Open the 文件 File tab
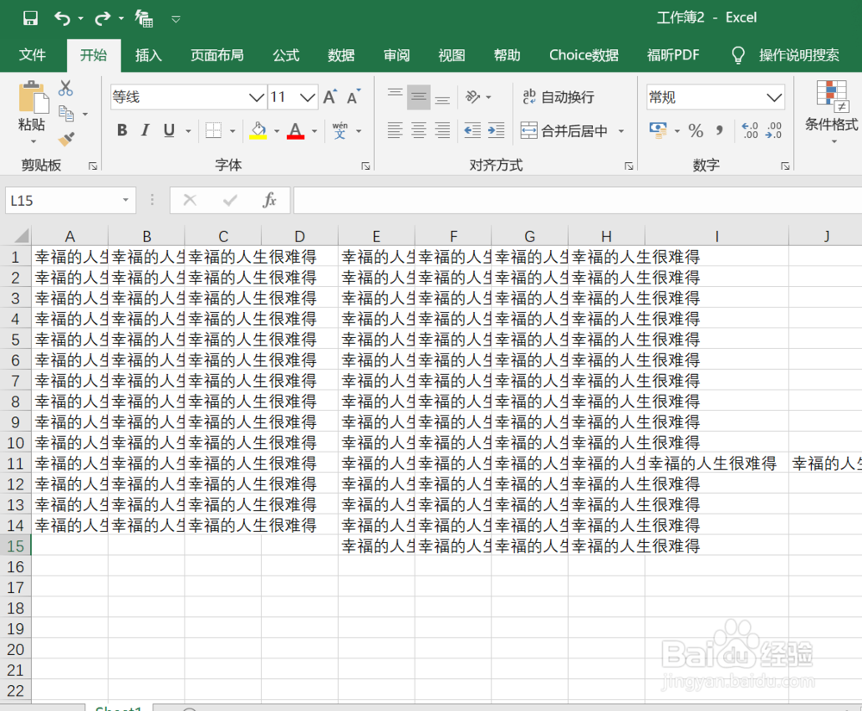 (33, 55)
